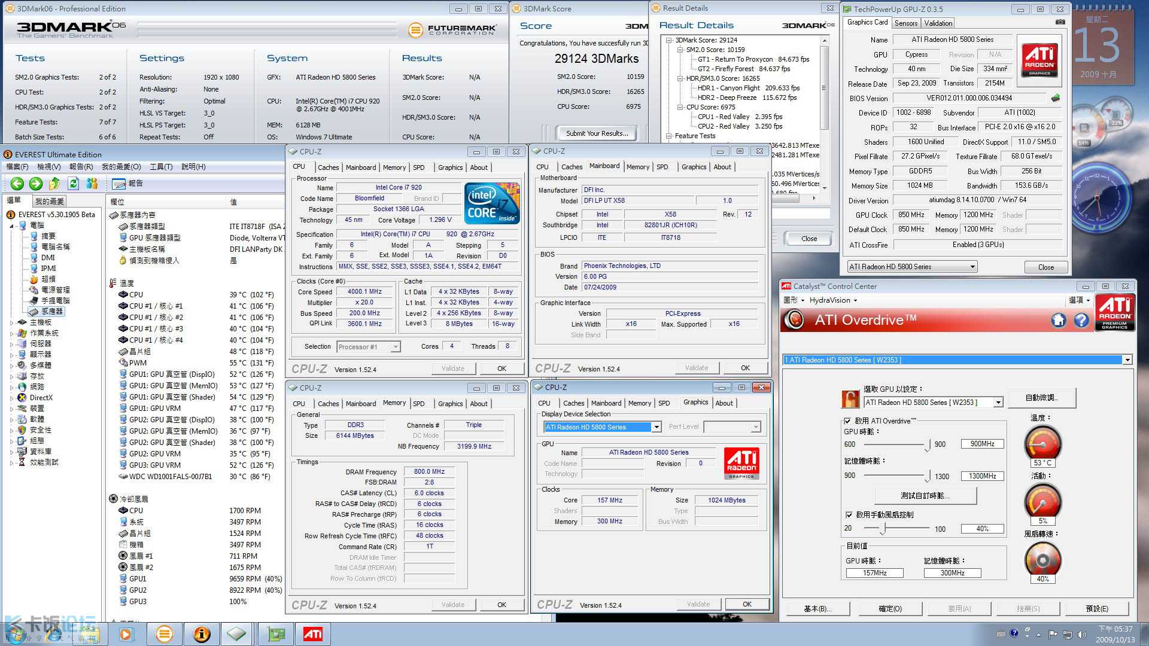The image size is (1149, 646).
Task: Click the green Back arrow in EVEREST toolbar
Action: [17, 184]
